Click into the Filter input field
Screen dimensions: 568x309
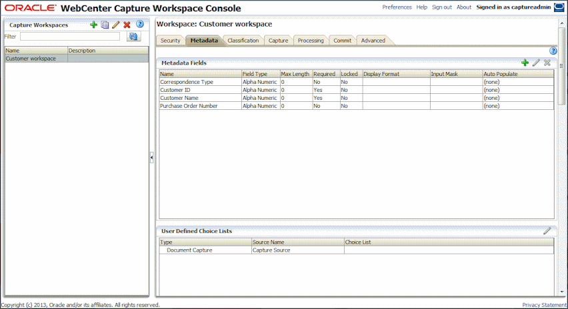click(x=70, y=37)
